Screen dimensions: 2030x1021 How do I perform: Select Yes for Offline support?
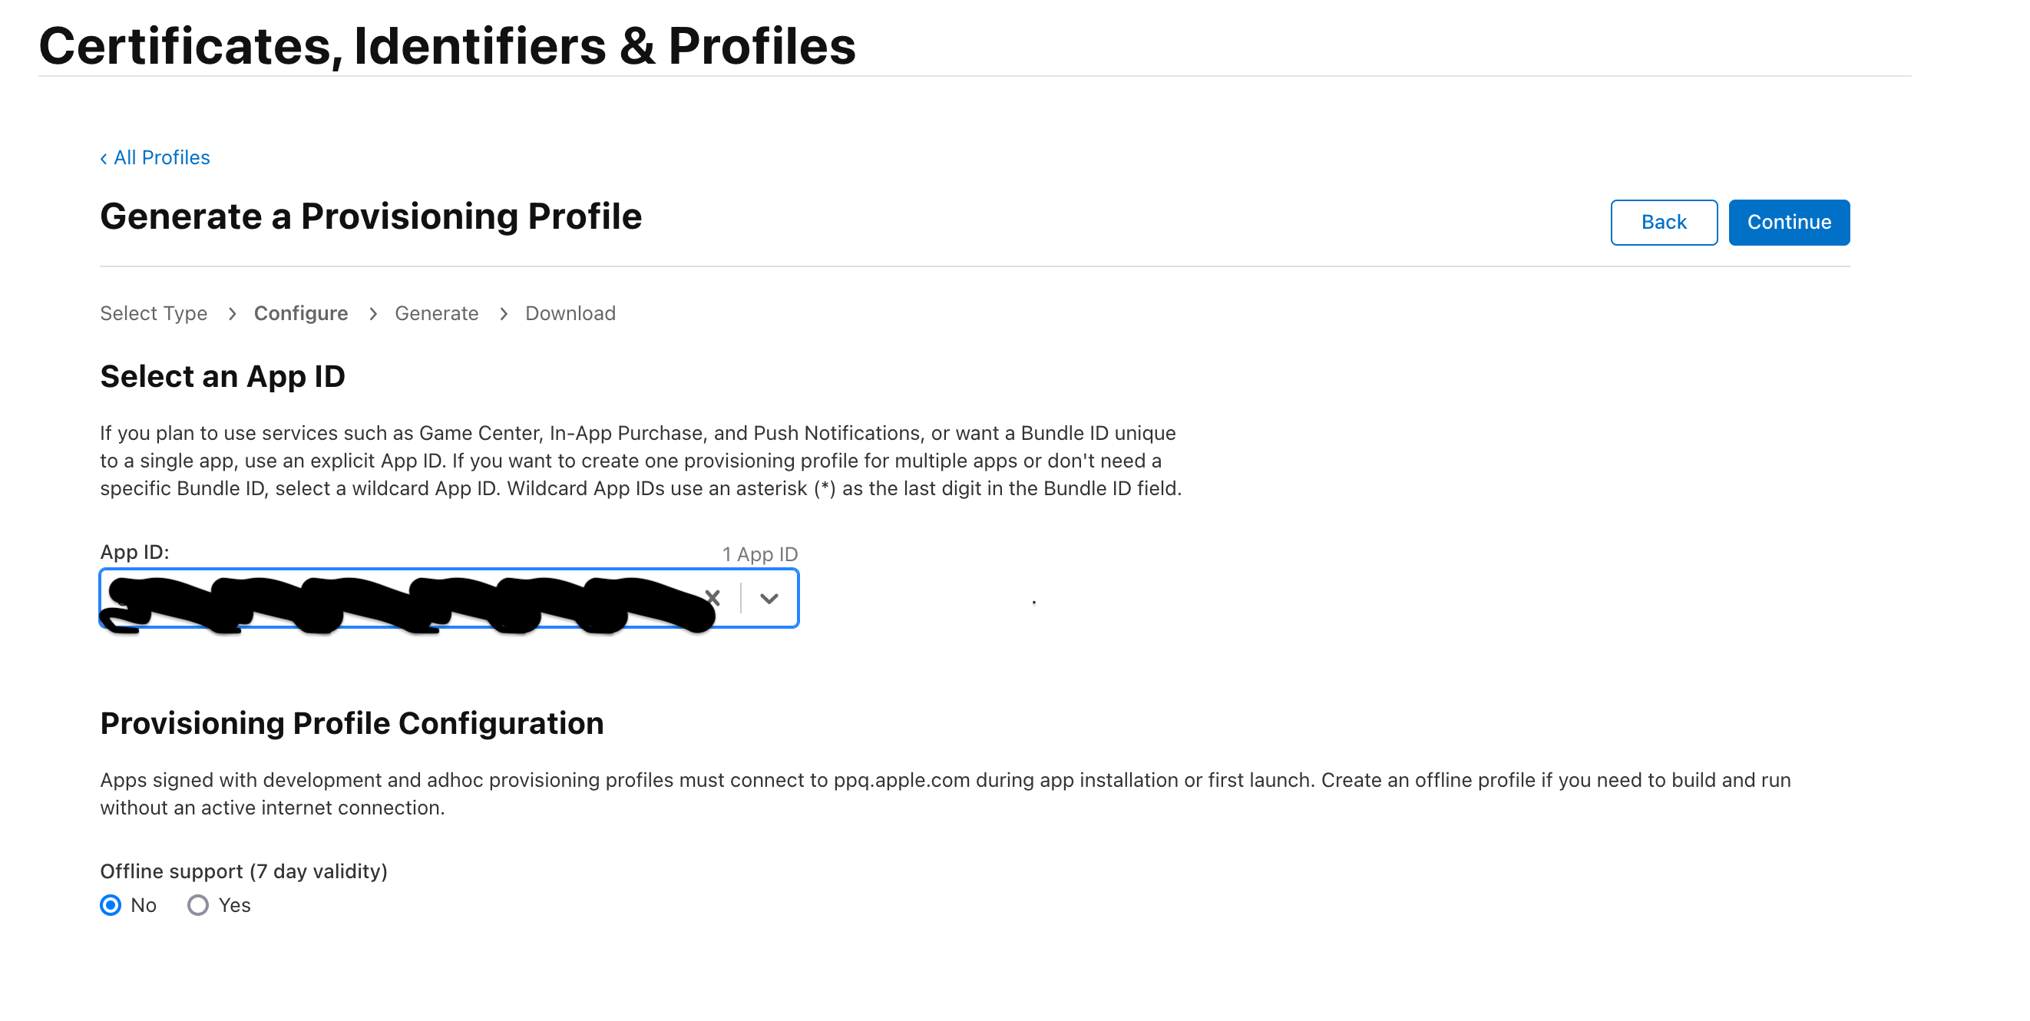coord(198,905)
